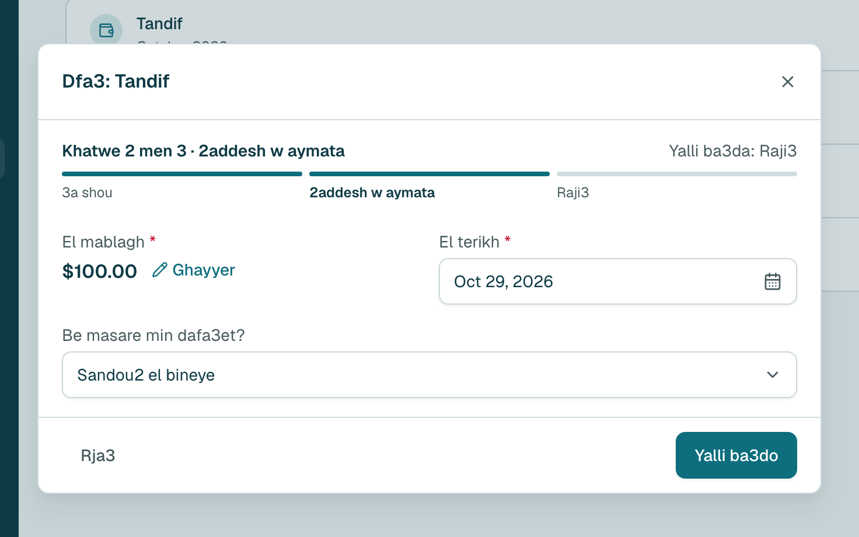The height and width of the screenshot is (537, 859).
Task: Click the Yalli ba3da: Raji3 hint text
Action: pos(732,151)
